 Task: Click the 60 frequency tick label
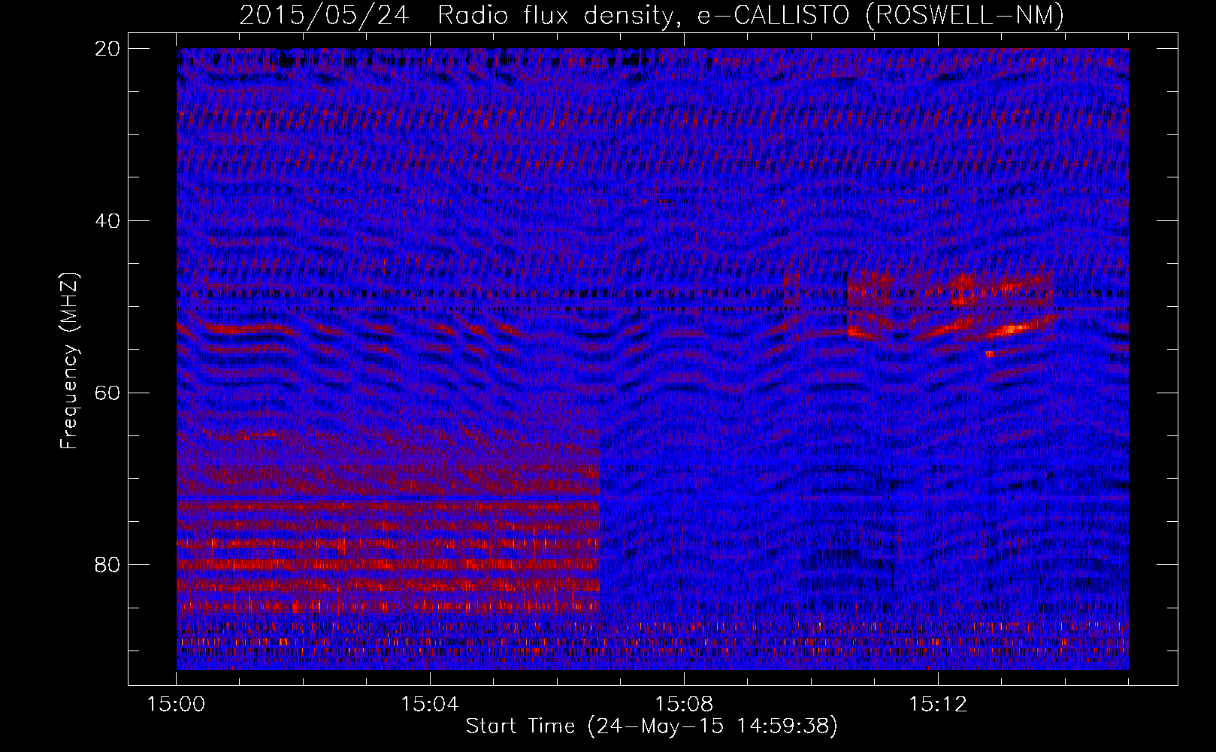pos(108,393)
